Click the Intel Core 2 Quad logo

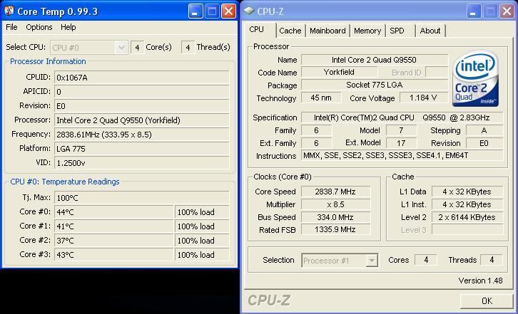pyautogui.click(x=475, y=79)
